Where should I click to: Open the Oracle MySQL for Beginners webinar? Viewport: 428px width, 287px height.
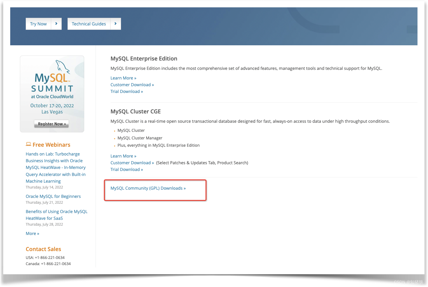[53, 196]
